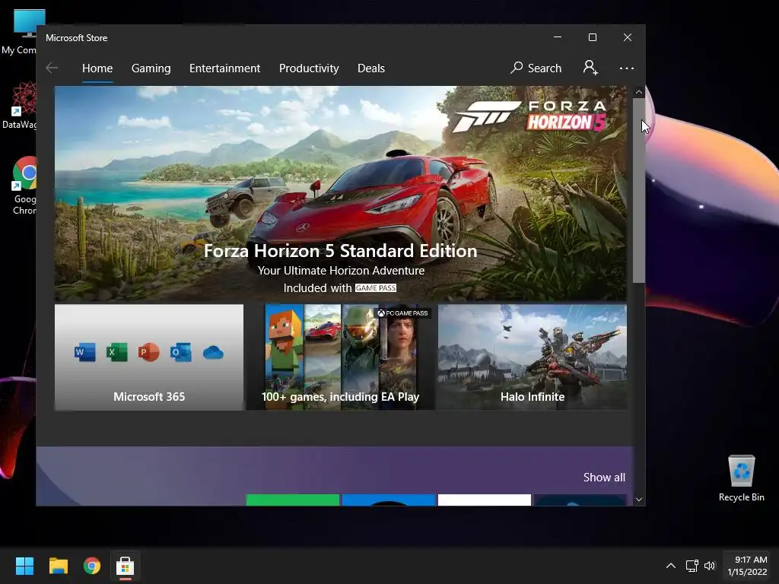The width and height of the screenshot is (779, 584).
Task: Open the Home tab in Microsoft Store
Action: pyautogui.click(x=97, y=68)
